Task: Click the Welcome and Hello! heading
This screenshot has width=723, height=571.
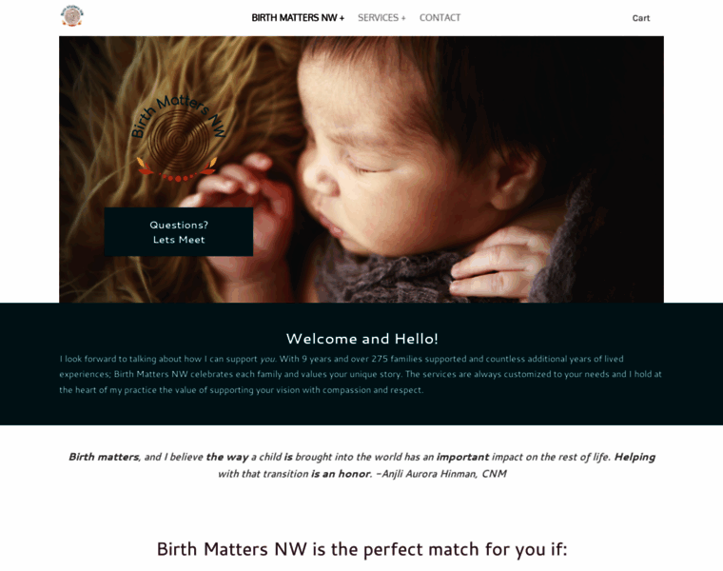Action: [361, 339]
